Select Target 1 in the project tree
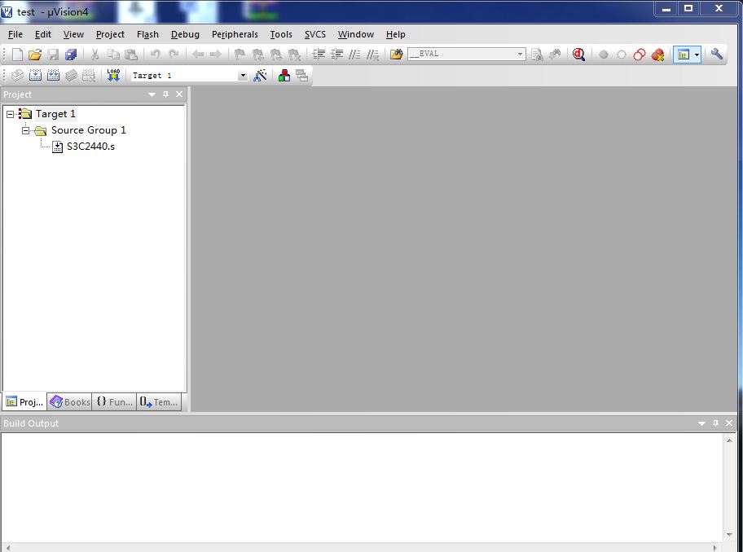The image size is (743, 552). click(55, 114)
